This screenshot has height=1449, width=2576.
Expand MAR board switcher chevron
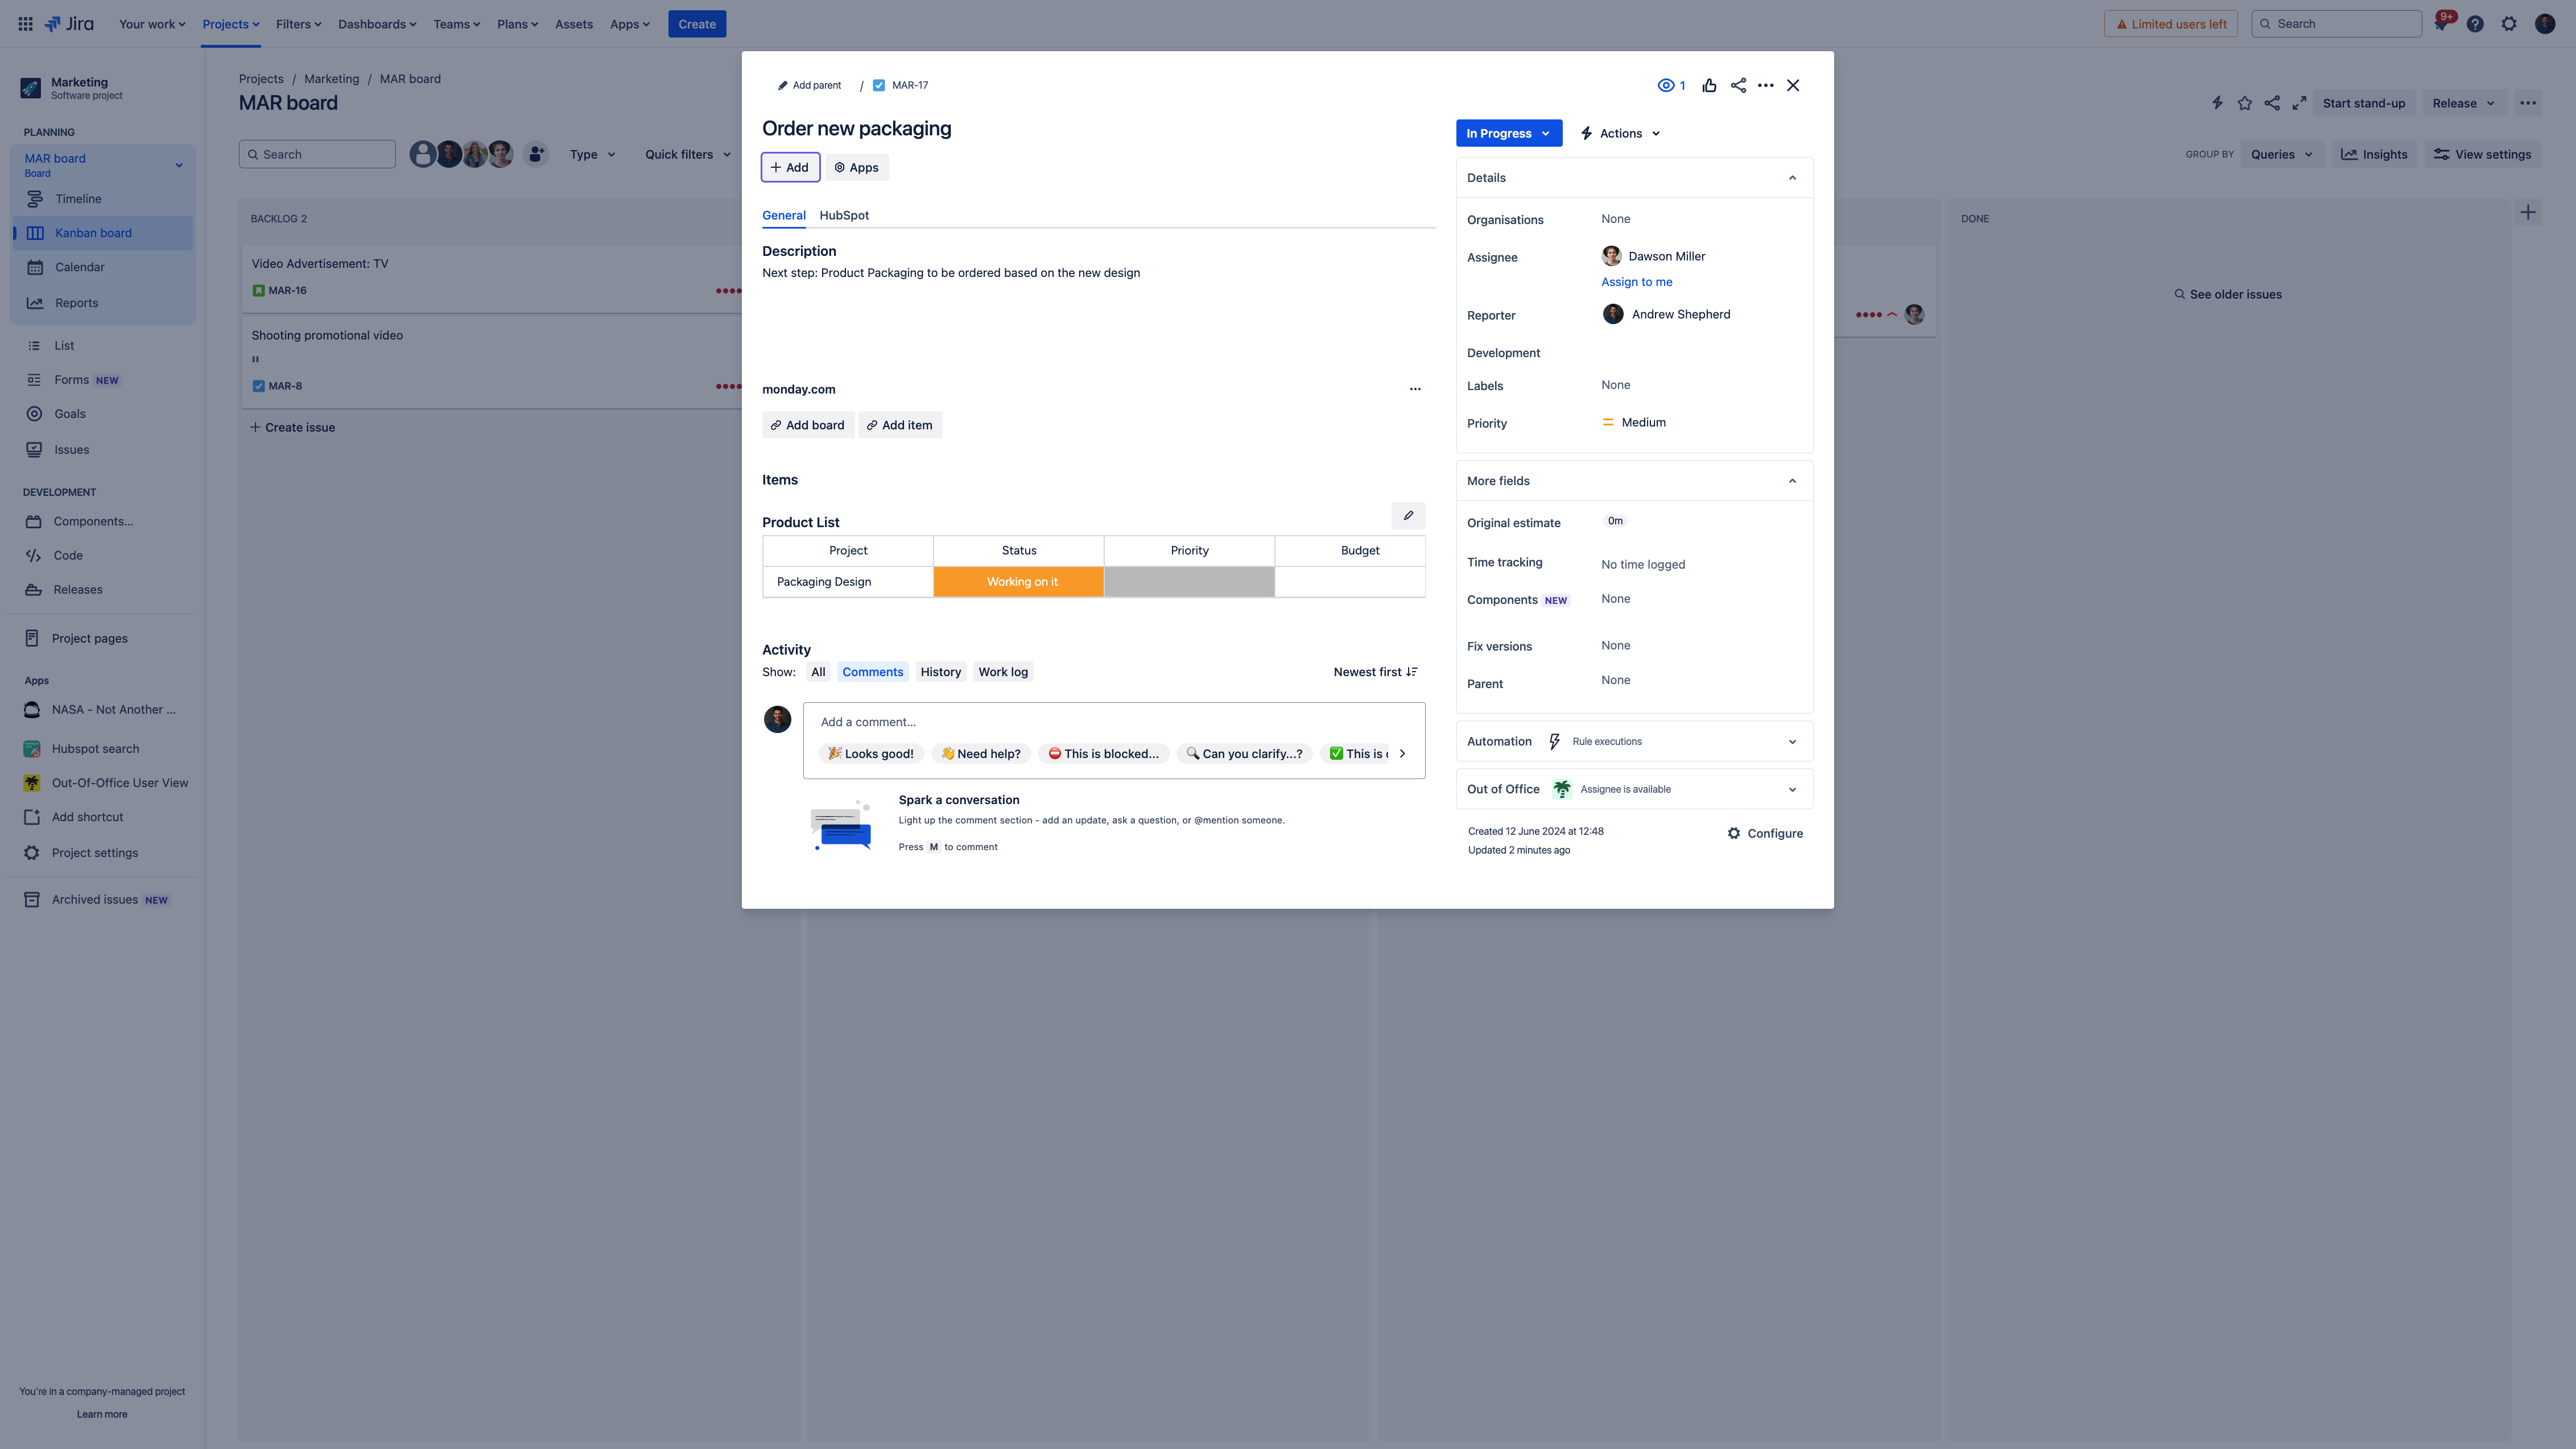point(179,166)
